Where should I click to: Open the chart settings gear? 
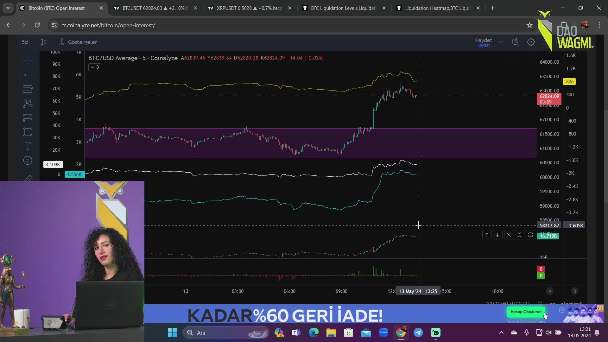click(x=531, y=42)
